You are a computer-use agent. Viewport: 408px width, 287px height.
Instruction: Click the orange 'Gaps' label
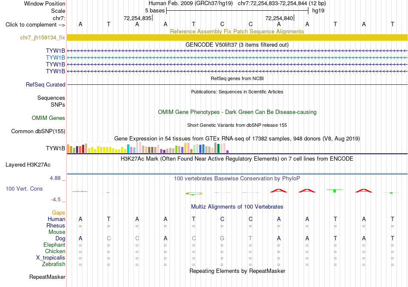tap(58, 212)
